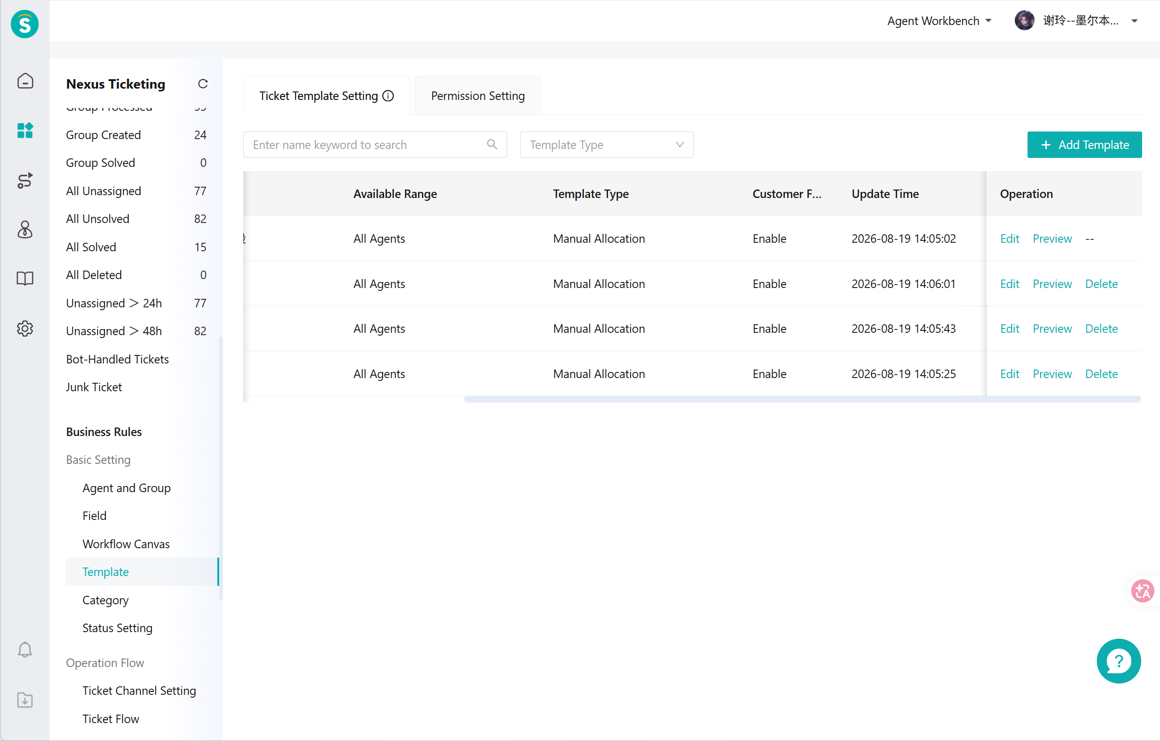Expand the Agent Workbench dropdown
1160x741 pixels.
click(939, 21)
